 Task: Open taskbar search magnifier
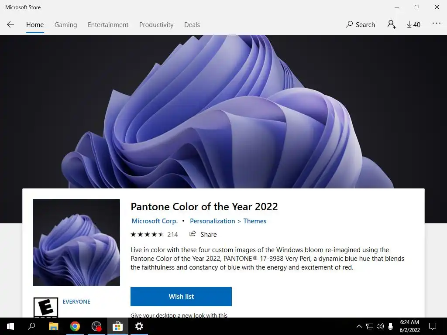pos(31,326)
